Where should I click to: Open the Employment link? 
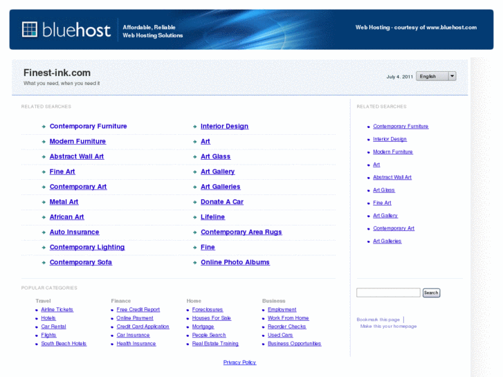282,309
